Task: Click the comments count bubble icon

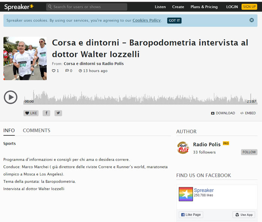Action: [67, 70]
